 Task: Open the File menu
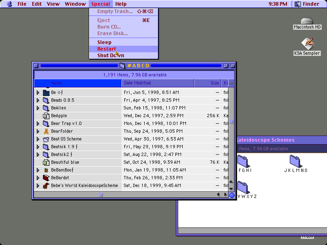pos(22,4)
